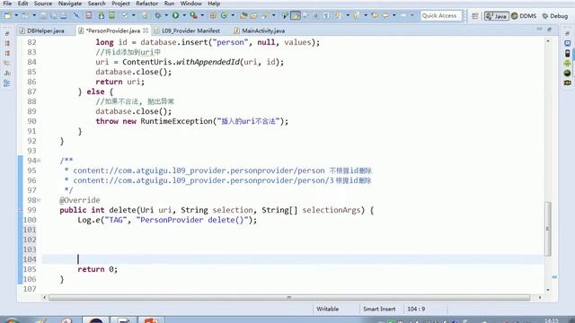Click the Restore icon atop left sidebar
The image size is (575, 323).
(7, 33)
